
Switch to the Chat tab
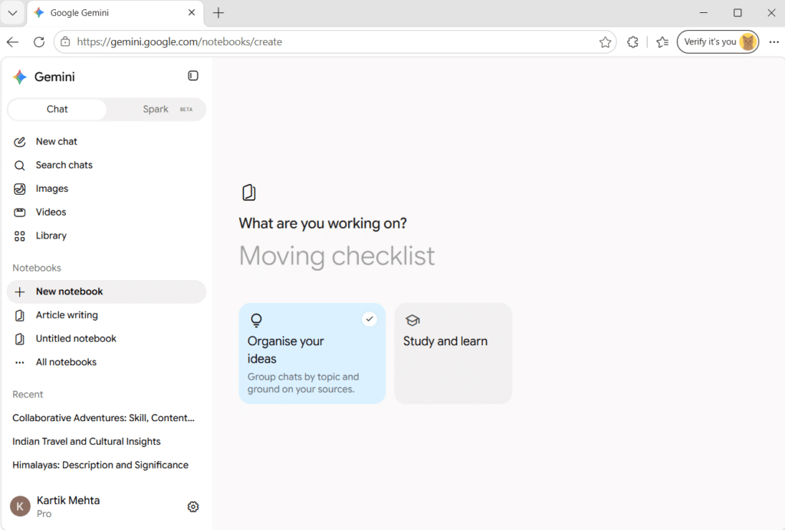click(x=57, y=109)
